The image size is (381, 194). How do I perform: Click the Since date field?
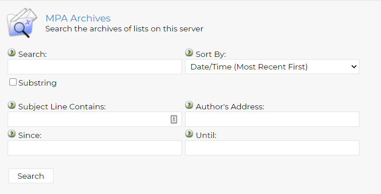click(94, 148)
